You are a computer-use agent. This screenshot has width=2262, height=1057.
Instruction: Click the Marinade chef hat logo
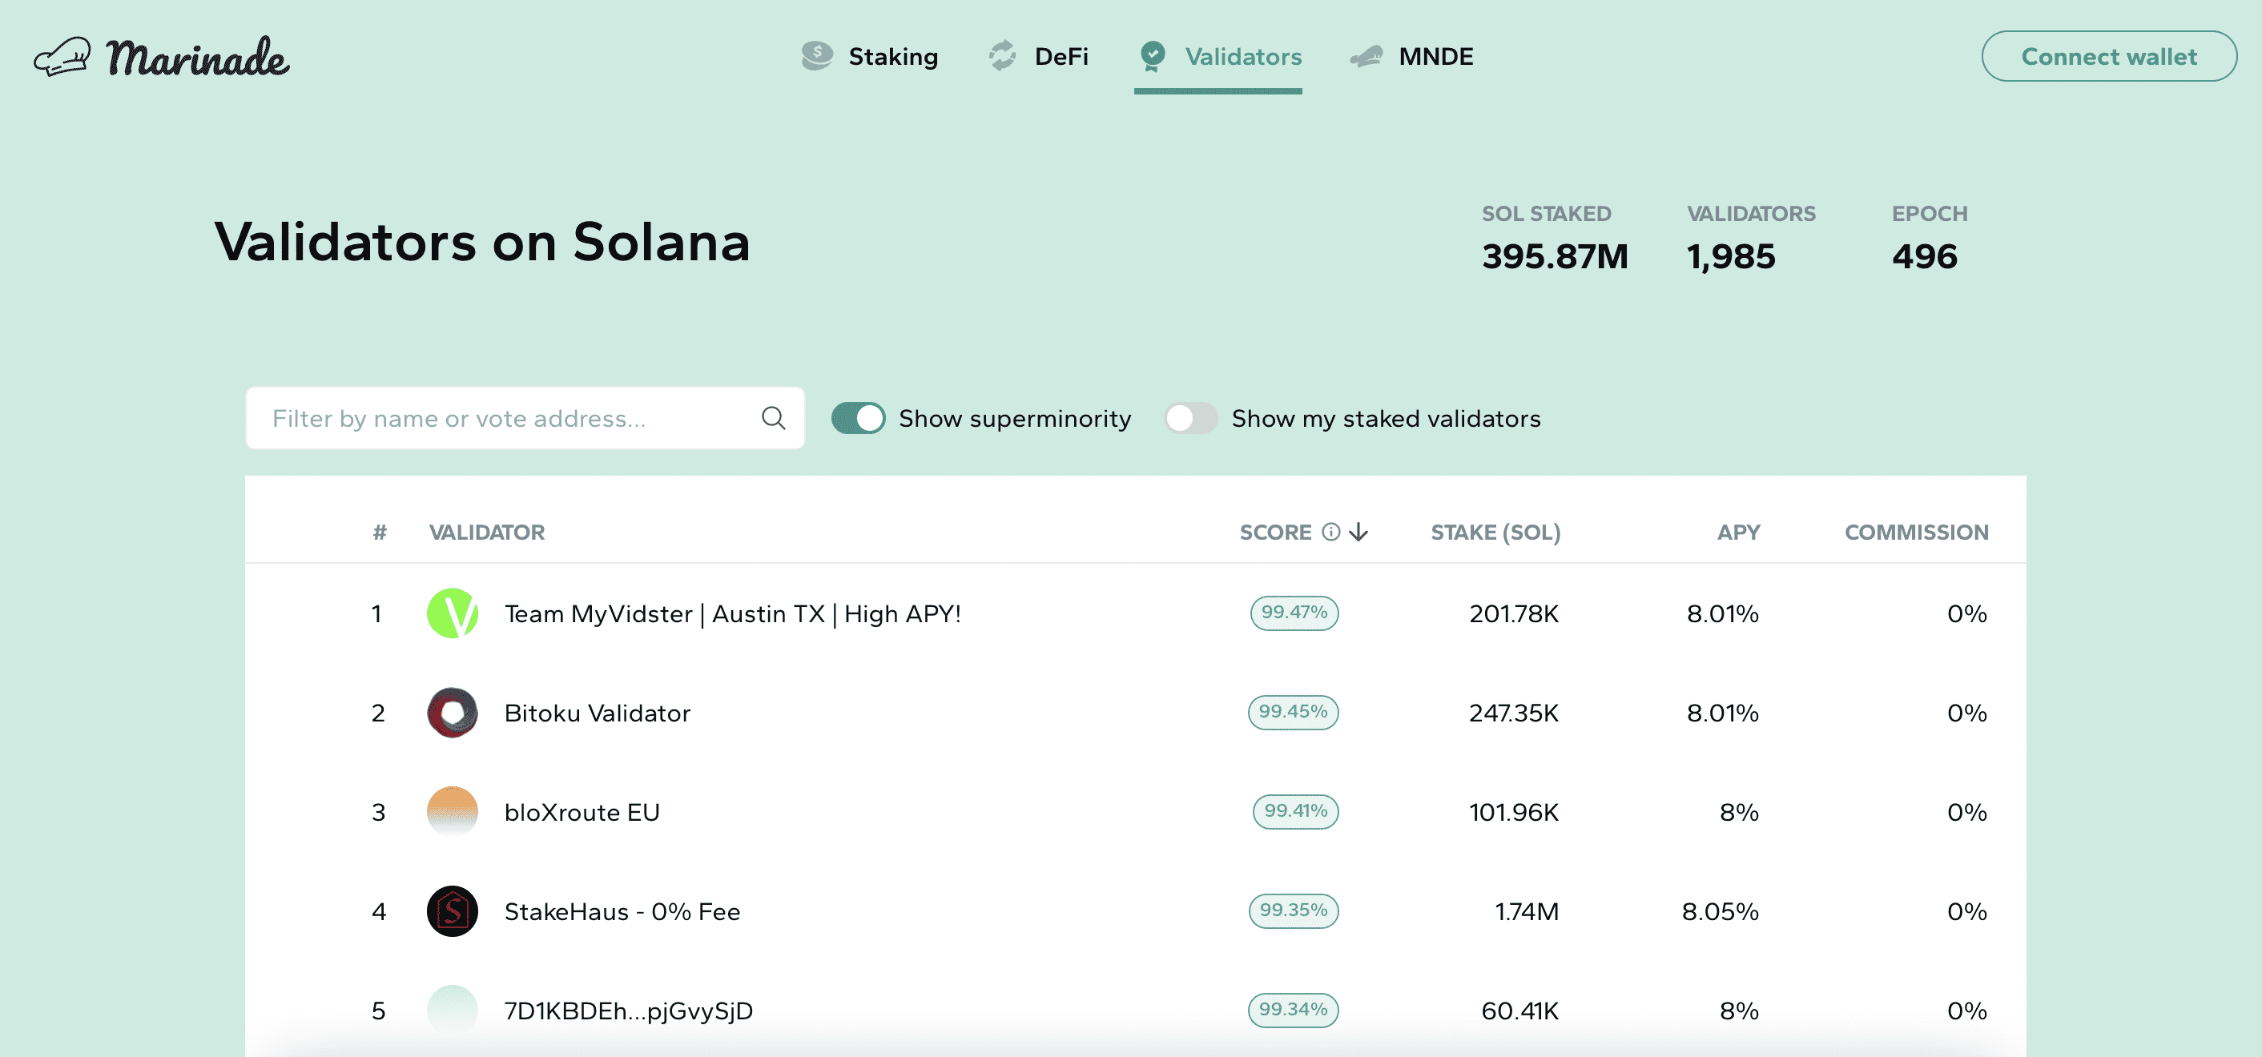[62, 57]
